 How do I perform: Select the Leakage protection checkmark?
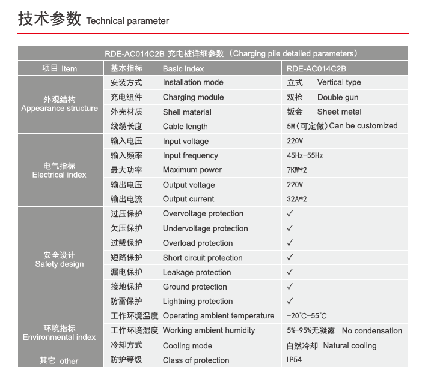point(290,272)
